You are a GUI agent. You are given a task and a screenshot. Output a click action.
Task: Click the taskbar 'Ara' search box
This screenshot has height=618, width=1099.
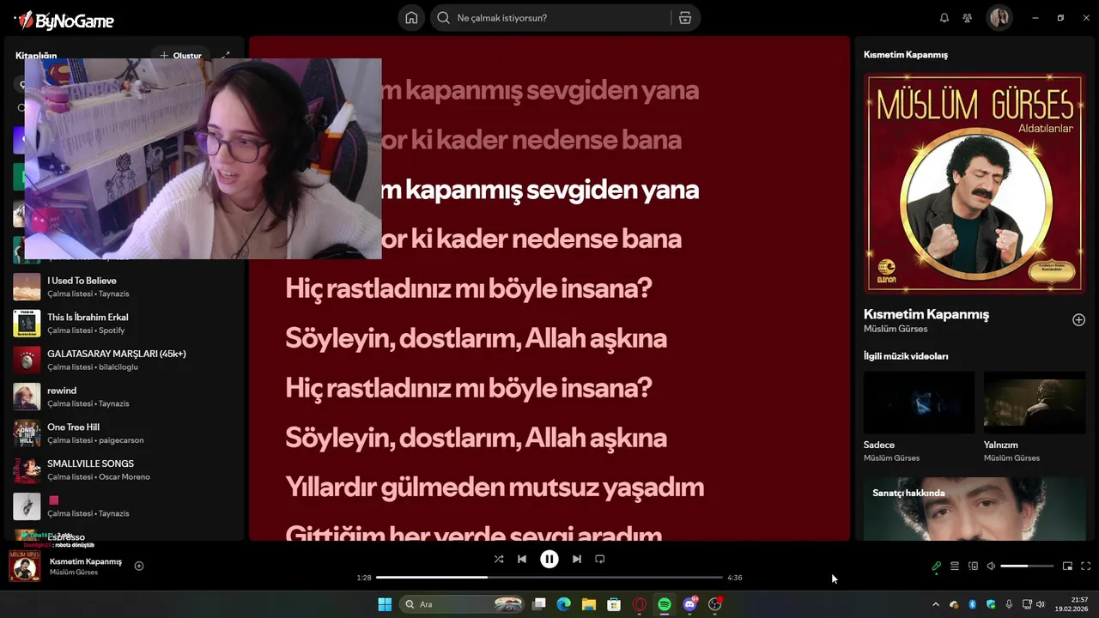pyautogui.click(x=463, y=604)
